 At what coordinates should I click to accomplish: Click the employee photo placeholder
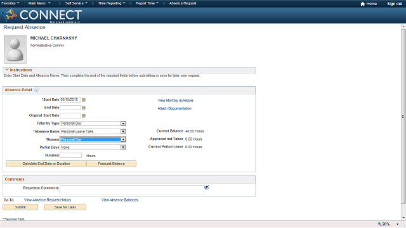15,49
